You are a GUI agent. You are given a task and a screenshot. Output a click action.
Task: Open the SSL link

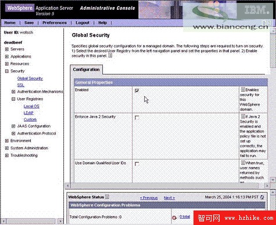click(20, 85)
